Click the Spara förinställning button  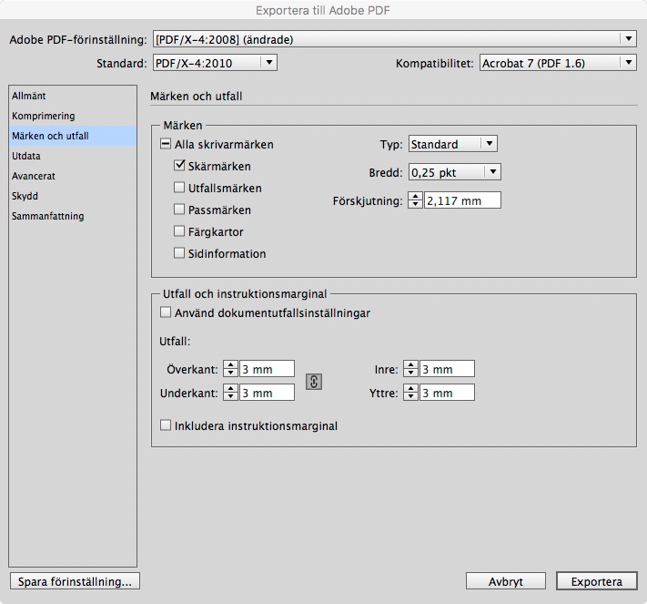click(75, 581)
